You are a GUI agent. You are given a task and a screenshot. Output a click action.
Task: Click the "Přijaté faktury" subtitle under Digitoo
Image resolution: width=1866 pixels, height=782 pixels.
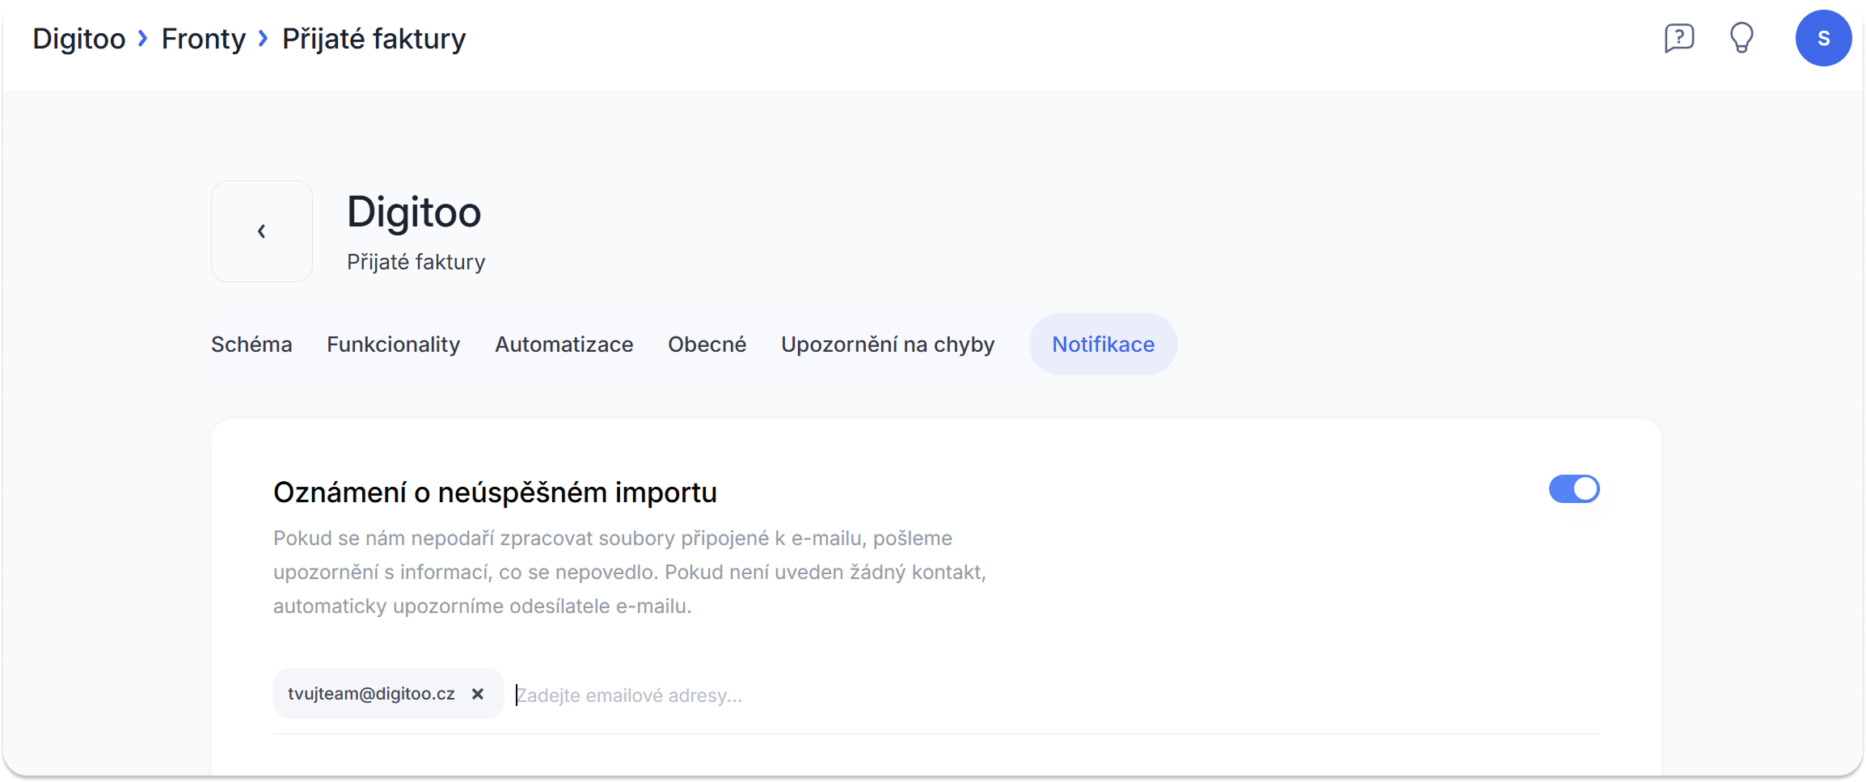point(416,262)
